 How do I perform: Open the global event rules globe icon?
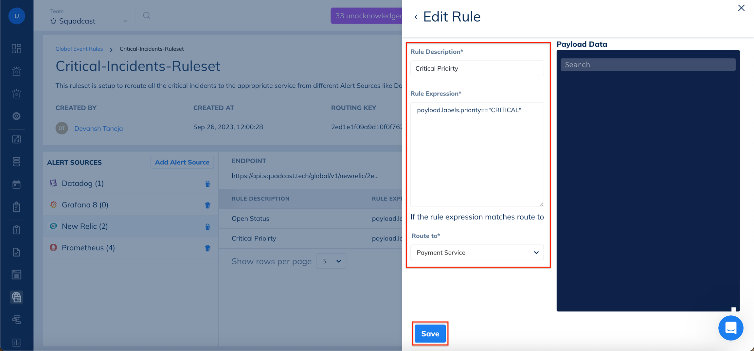tap(16, 297)
